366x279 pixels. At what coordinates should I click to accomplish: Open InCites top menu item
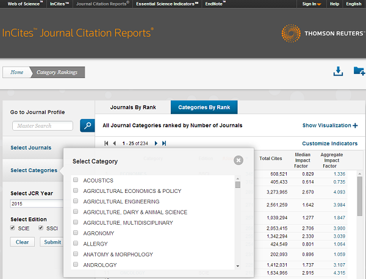tap(60, 4)
